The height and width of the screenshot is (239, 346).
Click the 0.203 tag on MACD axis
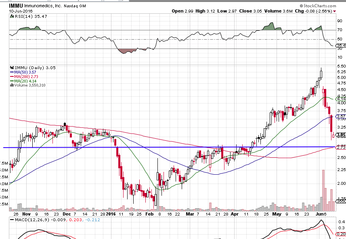(x=341, y=234)
